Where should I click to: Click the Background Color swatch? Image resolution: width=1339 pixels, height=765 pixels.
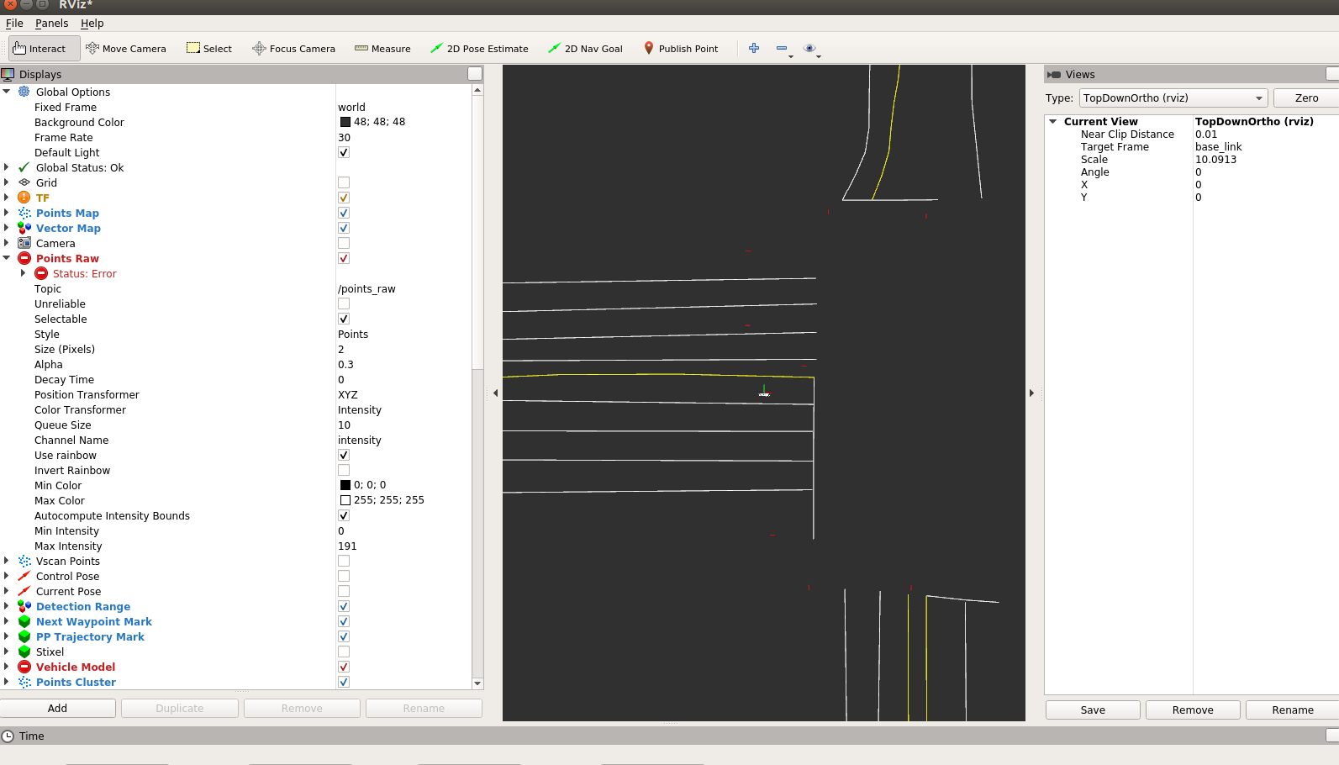click(x=345, y=122)
